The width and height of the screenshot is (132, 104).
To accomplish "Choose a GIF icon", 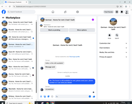I will click(52, 97).
